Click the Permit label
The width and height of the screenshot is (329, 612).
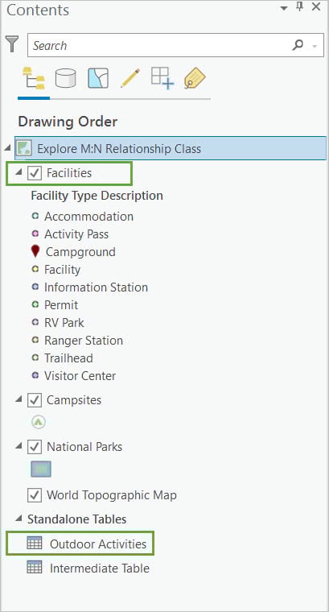(61, 305)
